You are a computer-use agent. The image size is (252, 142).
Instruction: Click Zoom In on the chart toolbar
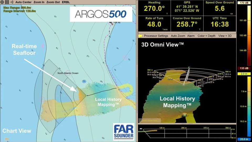pos(39,2)
